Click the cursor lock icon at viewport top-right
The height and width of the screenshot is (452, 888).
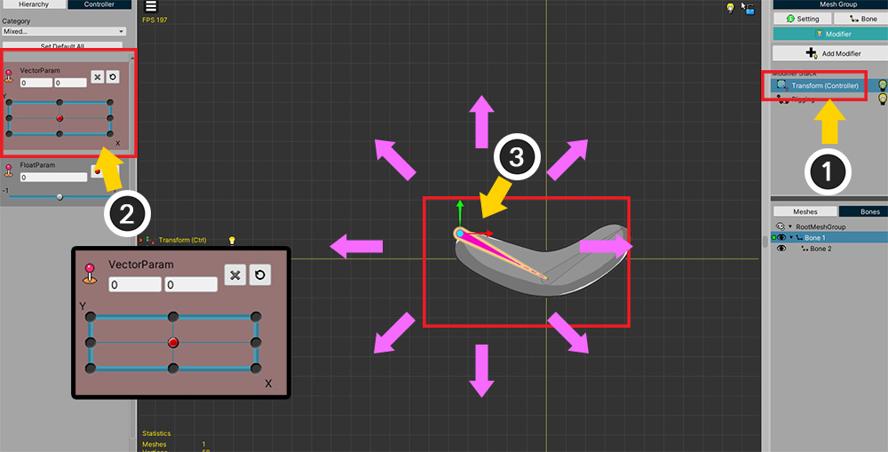click(748, 8)
